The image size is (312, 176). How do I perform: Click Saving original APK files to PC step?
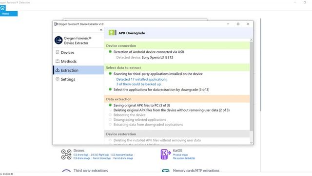click(x=142, y=105)
